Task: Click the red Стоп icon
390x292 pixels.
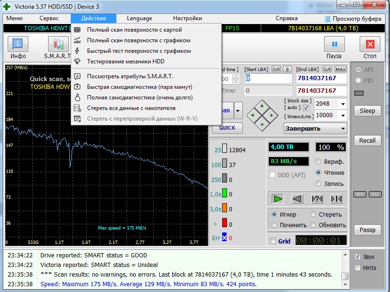Action: click(370, 44)
